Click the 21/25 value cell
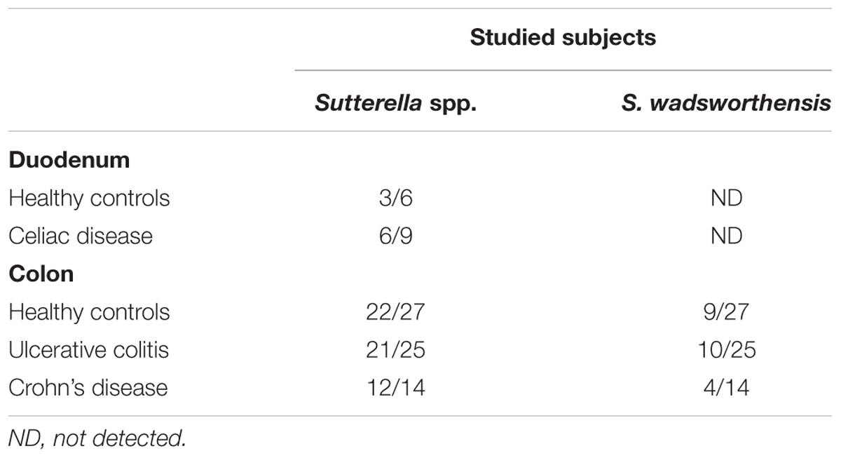 (395, 349)
